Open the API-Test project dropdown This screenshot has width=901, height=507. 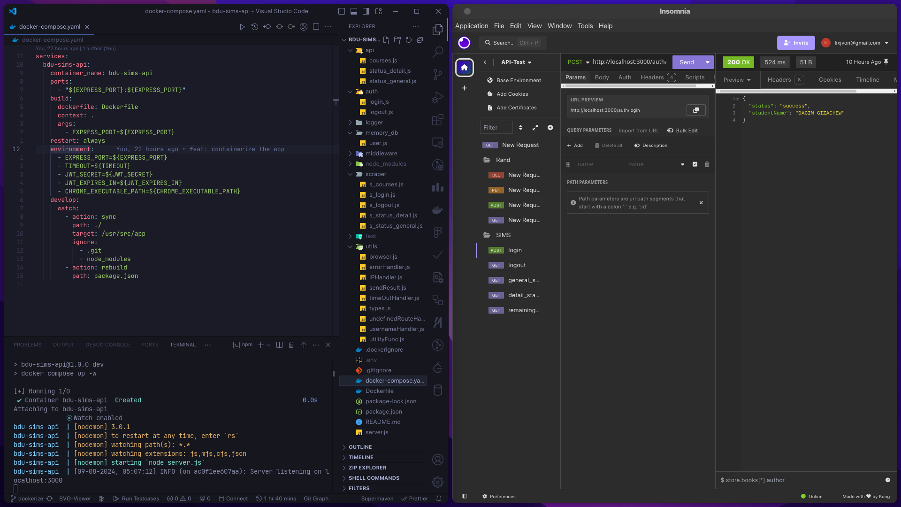tap(516, 62)
